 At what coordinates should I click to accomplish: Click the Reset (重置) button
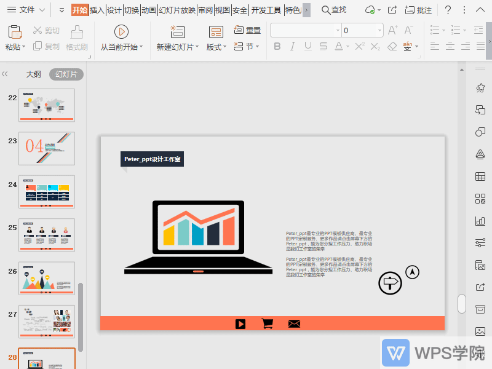click(x=247, y=30)
